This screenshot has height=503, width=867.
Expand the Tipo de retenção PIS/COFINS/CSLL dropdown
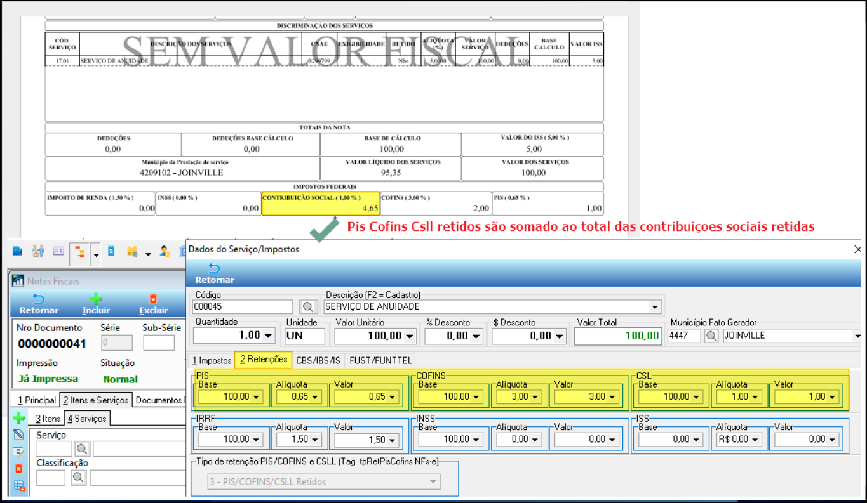433,482
